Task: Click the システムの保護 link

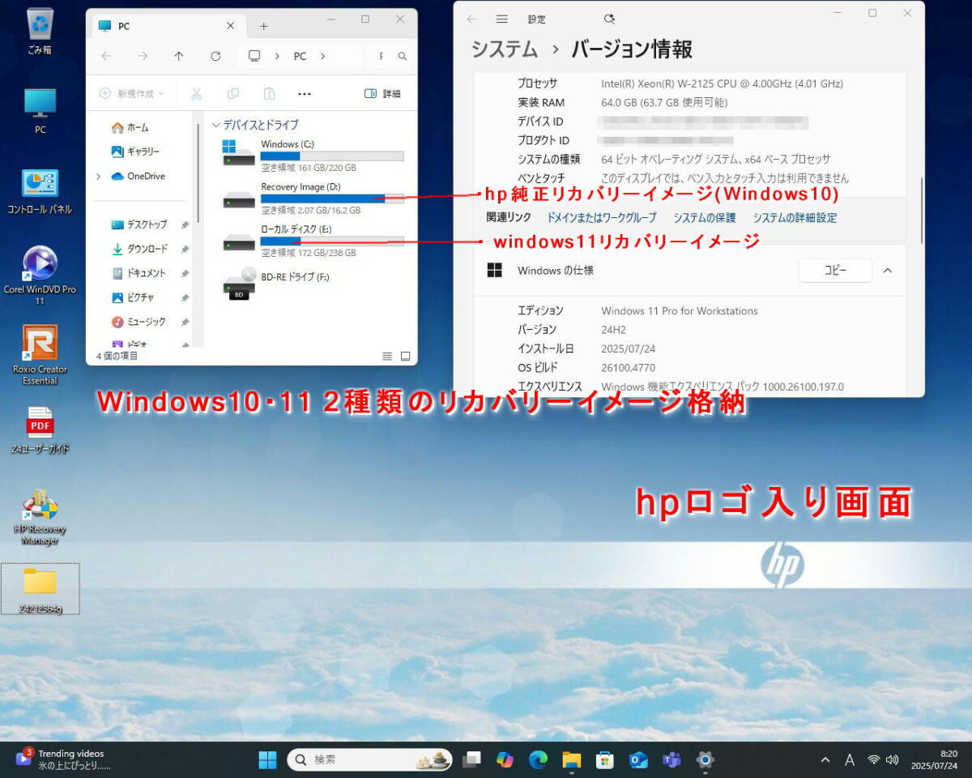Action: (705, 217)
